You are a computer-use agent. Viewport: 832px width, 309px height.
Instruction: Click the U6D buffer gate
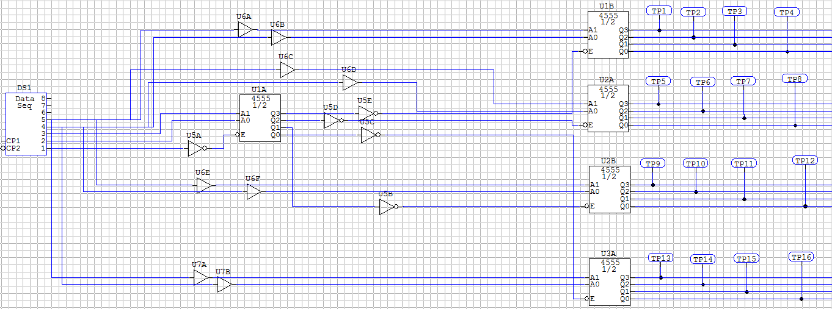(x=349, y=83)
